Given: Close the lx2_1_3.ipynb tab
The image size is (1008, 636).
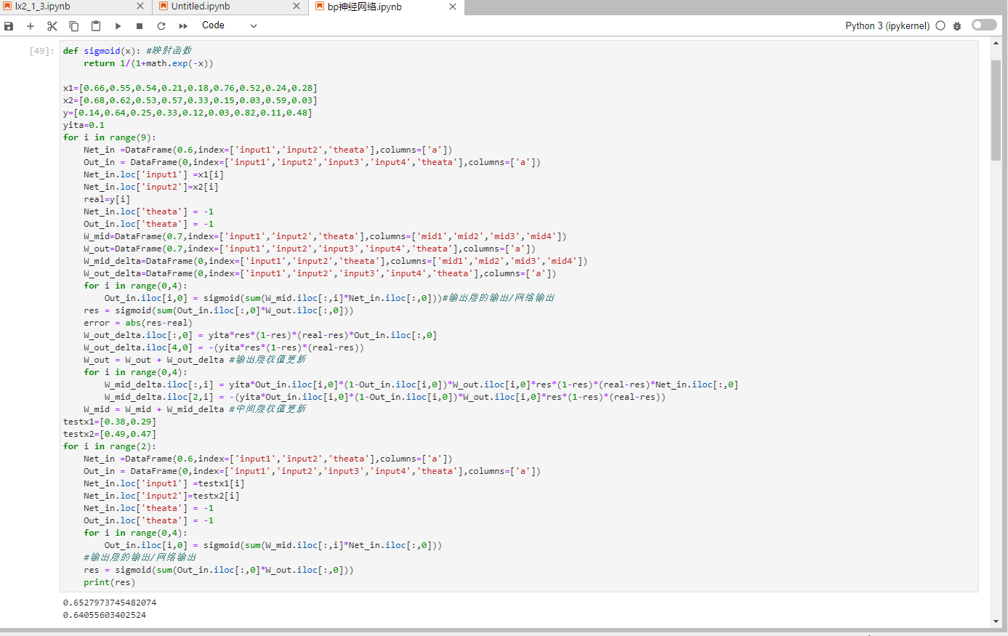Looking at the screenshot, I should tap(140, 7).
